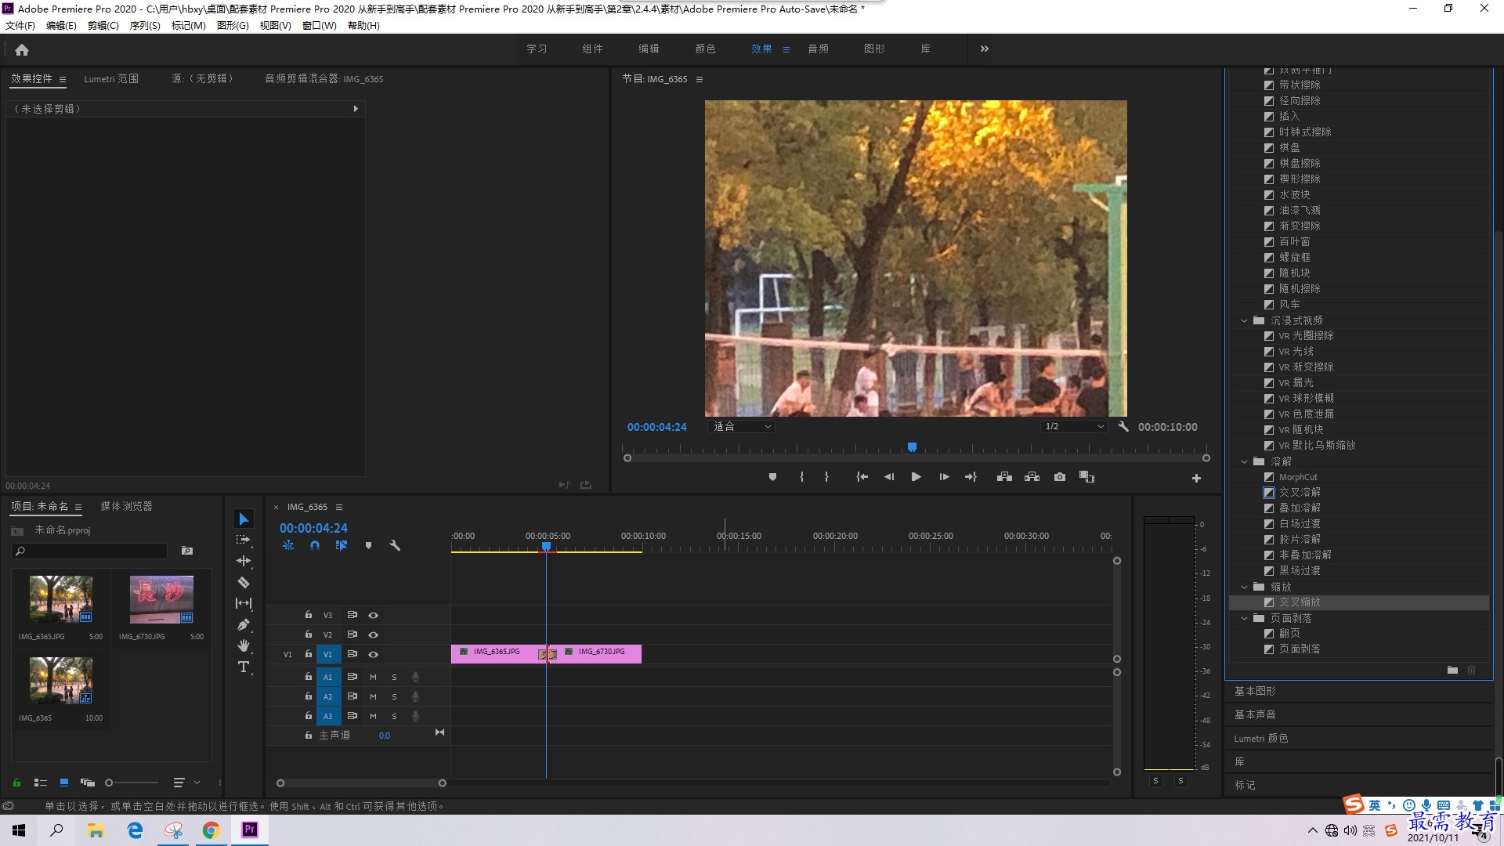Open the 基本图形 panel

(1255, 691)
